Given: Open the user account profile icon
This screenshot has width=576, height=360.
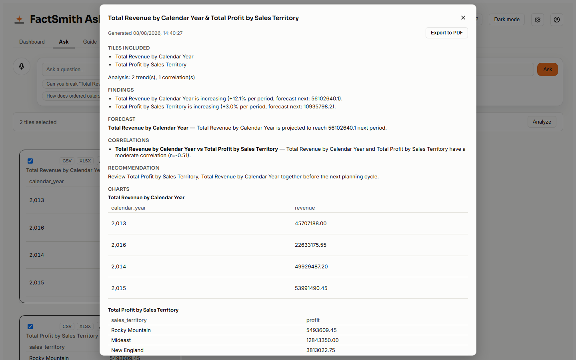Looking at the screenshot, I should coord(557,20).
